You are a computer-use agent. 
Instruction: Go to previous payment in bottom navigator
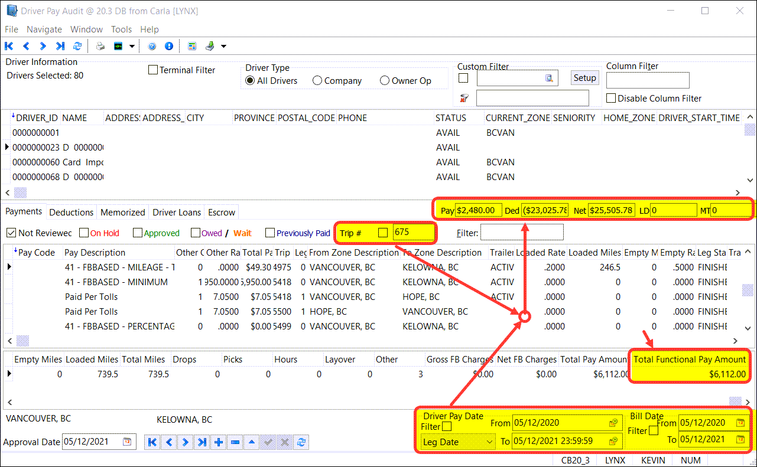tap(169, 442)
